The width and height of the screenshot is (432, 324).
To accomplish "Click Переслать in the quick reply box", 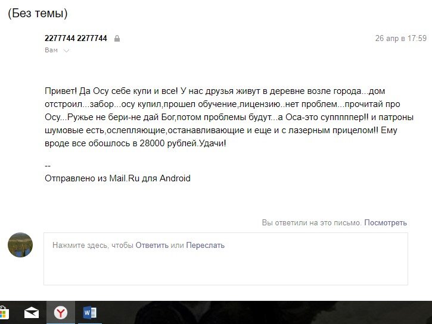I will (205, 245).
